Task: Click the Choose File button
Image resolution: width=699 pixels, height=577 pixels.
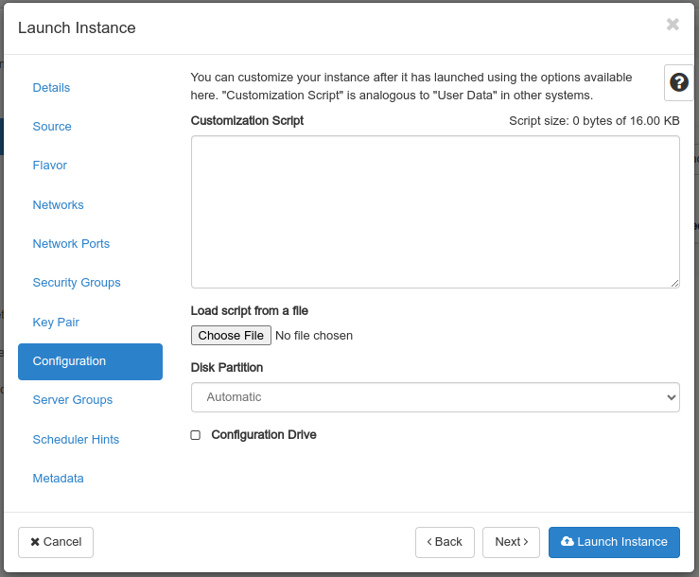Action: [231, 335]
